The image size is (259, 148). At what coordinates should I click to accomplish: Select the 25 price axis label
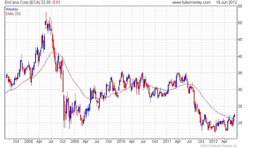[240, 106]
